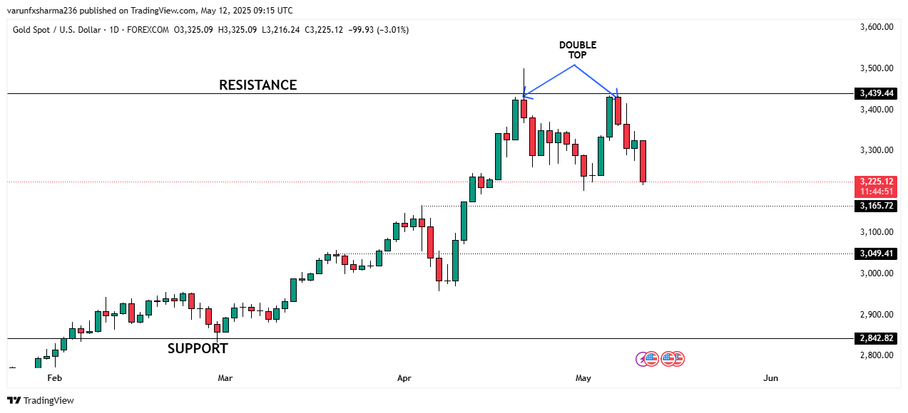Click the 3,600.00 price scale label
The image size is (908, 413).
point(877,27)
